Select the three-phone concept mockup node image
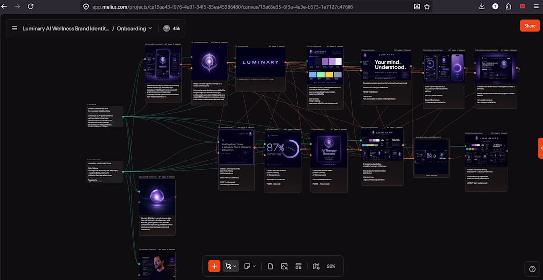The image size is (543, 280). 163,64
